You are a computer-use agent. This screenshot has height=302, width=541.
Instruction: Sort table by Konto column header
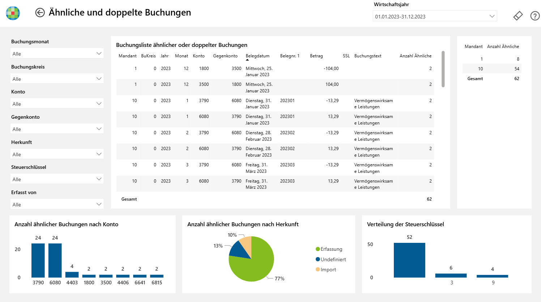199,56
